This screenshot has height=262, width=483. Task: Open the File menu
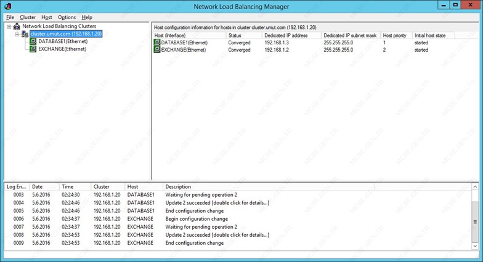[x=10, y=17]
